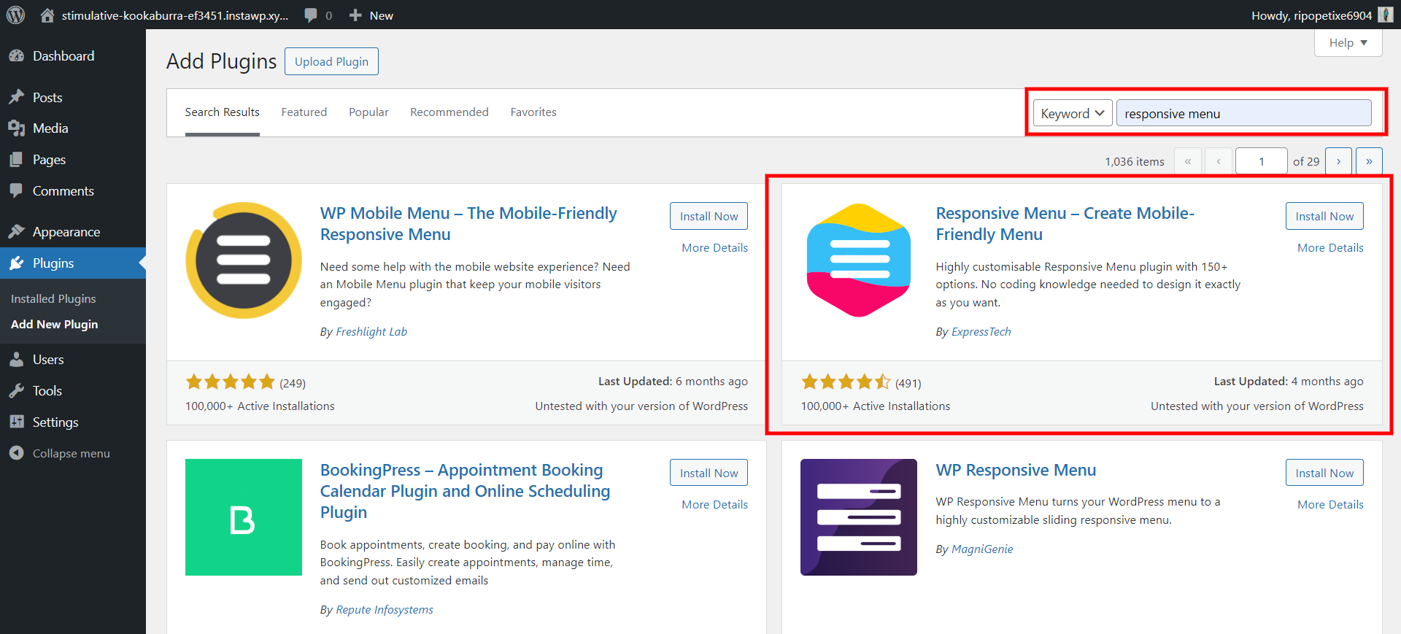The height and width of the screenshot is (634, 1401).
Task: Click the Upload Plugin button
Action: (331, 61)
